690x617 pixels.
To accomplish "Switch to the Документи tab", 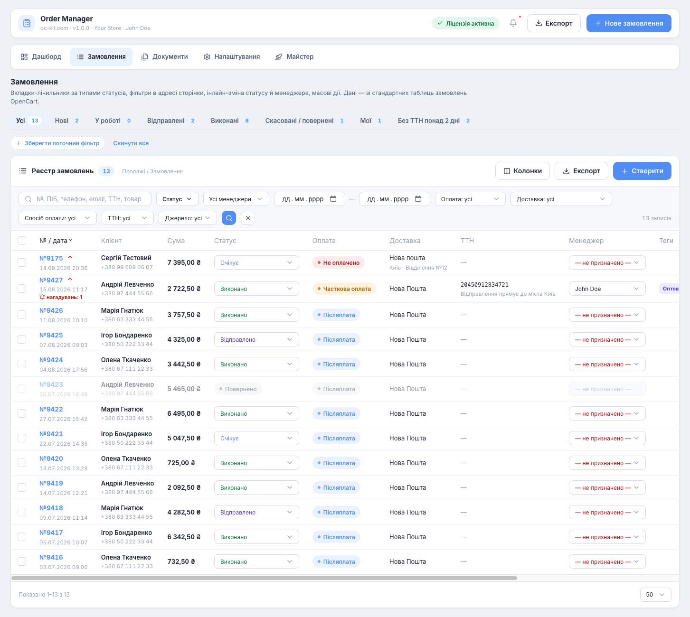I will tap(164, 56).
